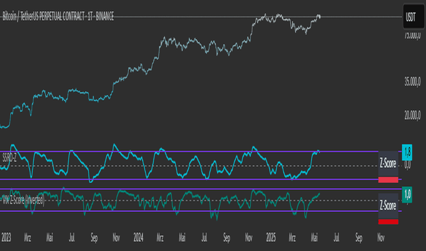Click the 2025 label on time axis
This screenshot has width=426, height=251.
coord(271,238)
